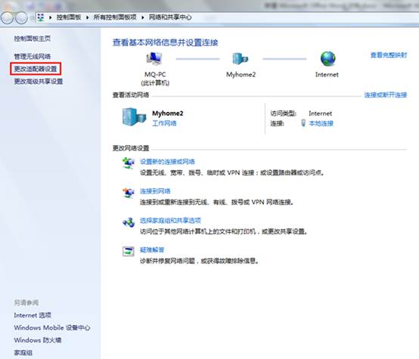This screenshot has height=359, width=419.
Task: Click the back navigation arrow button
Action: 7,17
